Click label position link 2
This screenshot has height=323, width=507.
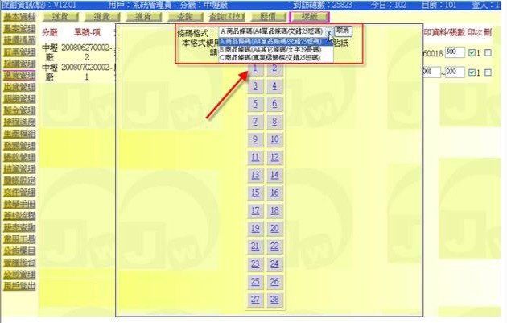click(x=274, y=69)
